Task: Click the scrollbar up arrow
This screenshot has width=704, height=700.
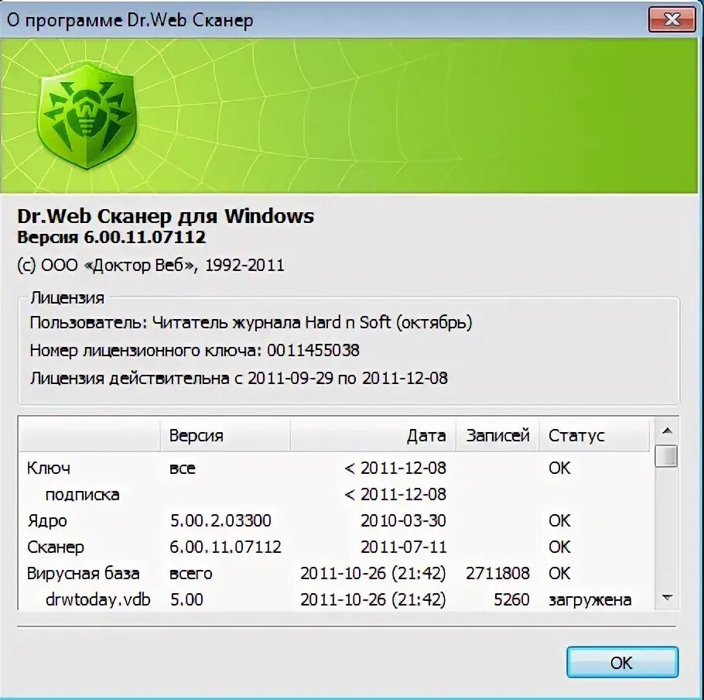Action: 667,431
